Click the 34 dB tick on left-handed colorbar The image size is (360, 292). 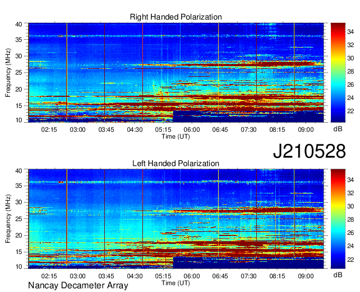pyautogui.click(x=350, y=180)
